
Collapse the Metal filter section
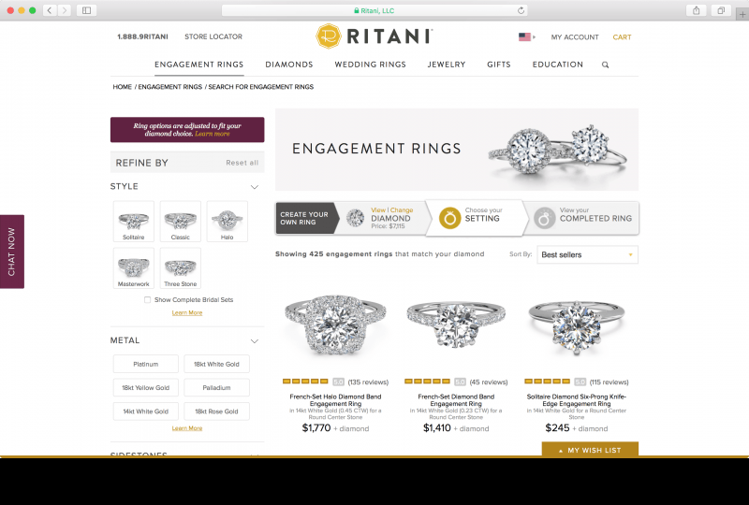coord(255,341)
